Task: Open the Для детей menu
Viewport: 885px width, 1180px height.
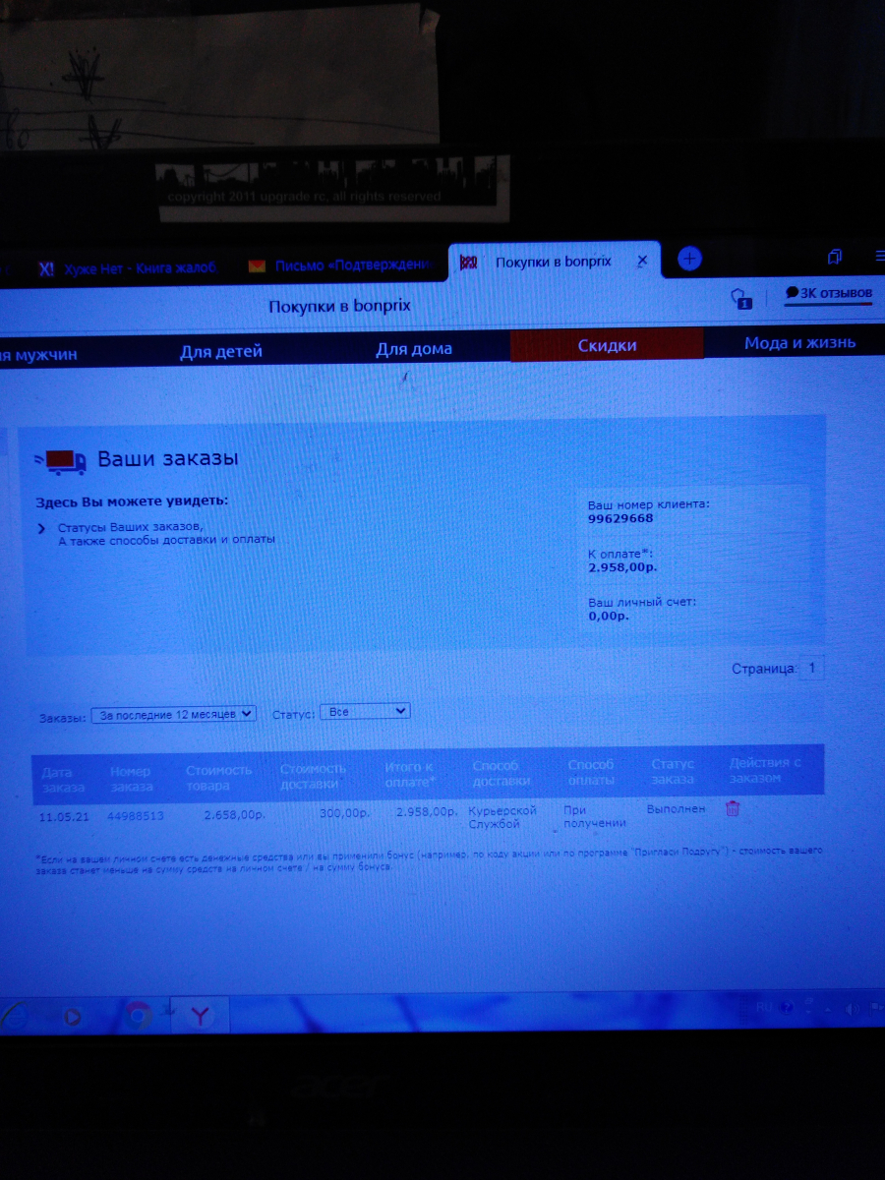Action: 221,351
